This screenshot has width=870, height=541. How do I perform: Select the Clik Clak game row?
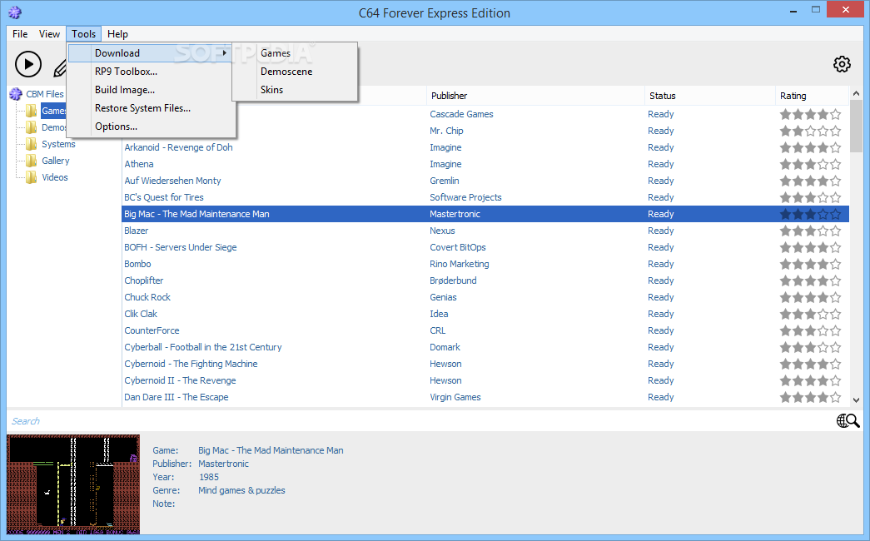[x=485, y=314]
